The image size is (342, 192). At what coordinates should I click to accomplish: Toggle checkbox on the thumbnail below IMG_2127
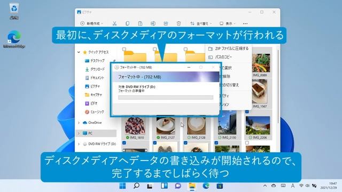click(x=155, y=143)
